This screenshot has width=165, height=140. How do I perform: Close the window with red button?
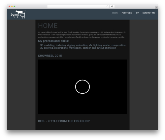point(10,7)
